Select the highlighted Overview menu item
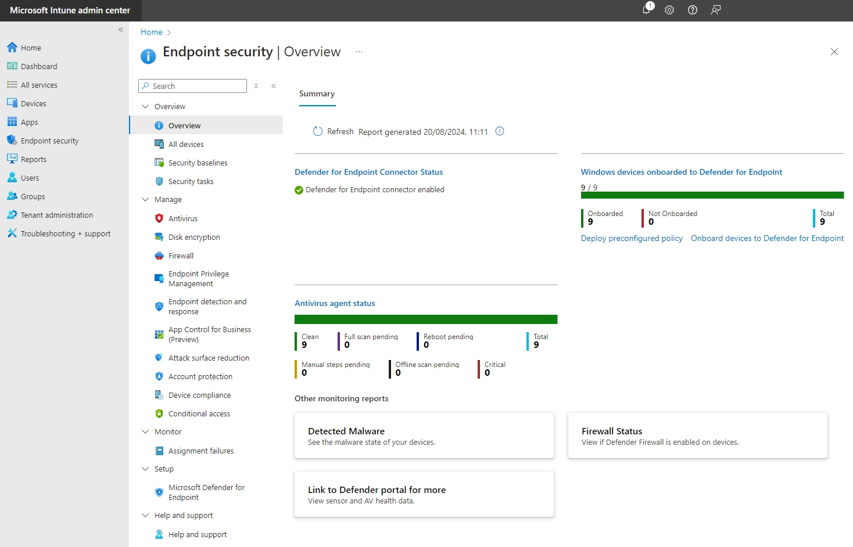The height and width of the screenshot is (547, 853). tap(206, 125)
